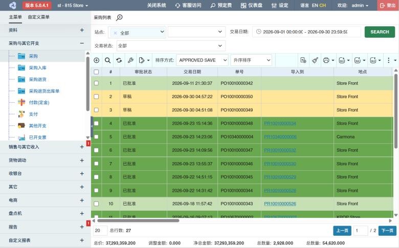Image resolution: width=399 pixels, height=248 pixels.
Task: Click the zoom icon beside 采购列表
Action: point(119,17)
